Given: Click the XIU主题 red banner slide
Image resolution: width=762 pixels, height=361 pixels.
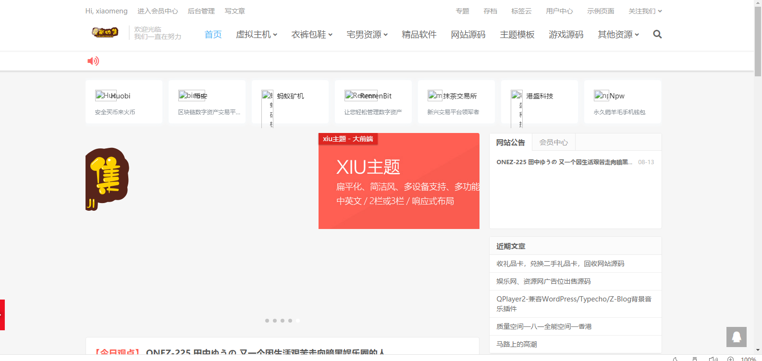Looking at the screenshot, I should (399, 181).
